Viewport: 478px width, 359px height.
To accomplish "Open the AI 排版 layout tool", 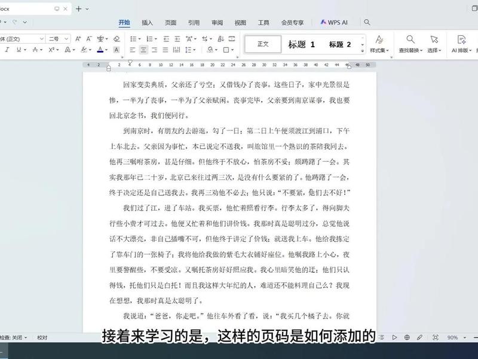I will 461,44.
